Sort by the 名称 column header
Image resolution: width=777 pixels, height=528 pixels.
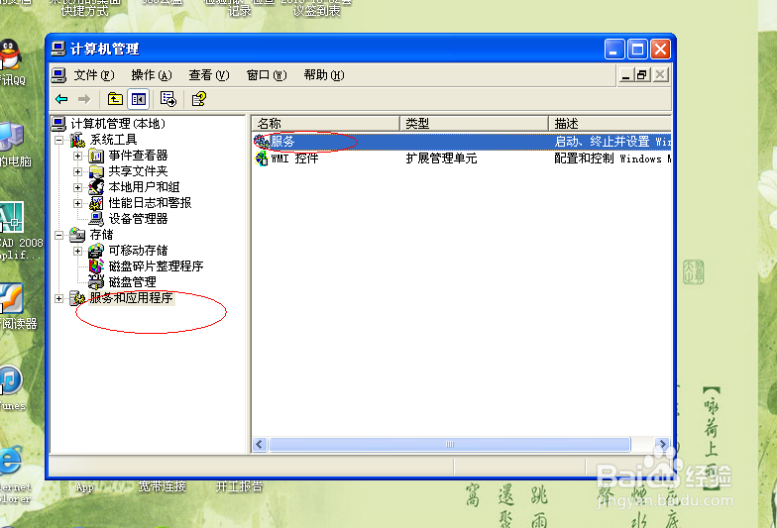pos(325,123)
